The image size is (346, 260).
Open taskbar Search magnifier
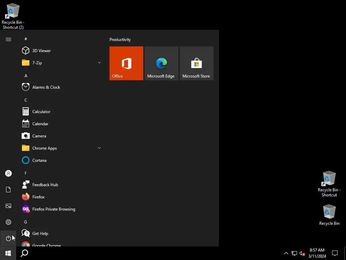[24, 253]
